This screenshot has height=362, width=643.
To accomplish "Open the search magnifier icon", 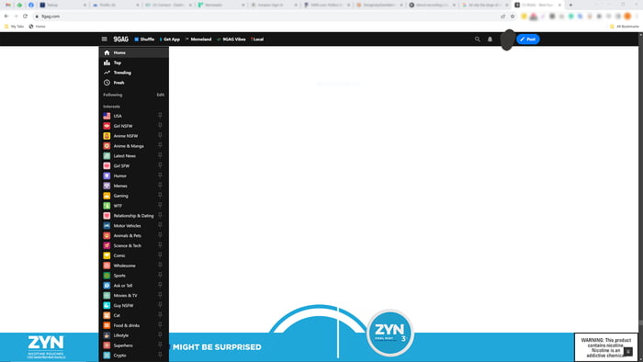I will 478,40.
